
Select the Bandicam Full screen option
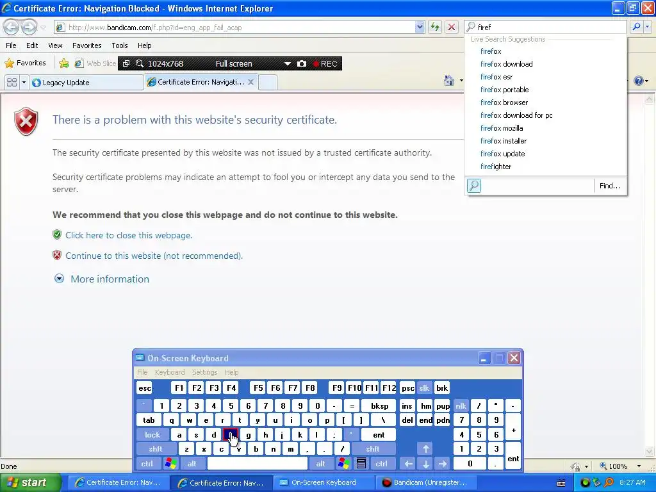coord(234,63)
